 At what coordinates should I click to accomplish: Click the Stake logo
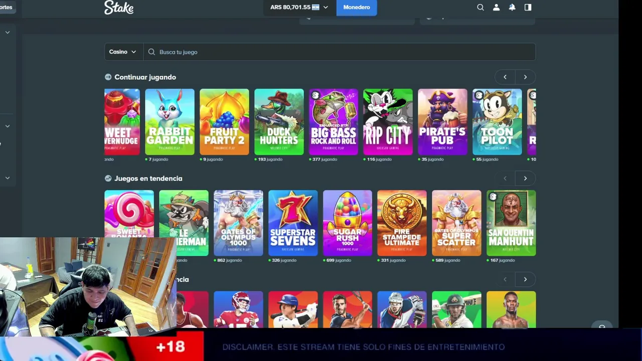[x=119, y=7]
